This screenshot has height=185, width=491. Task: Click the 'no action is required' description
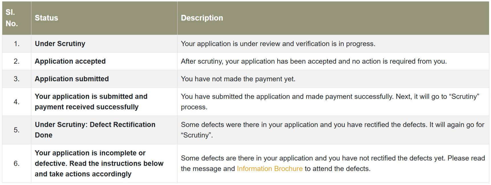point(313,61)
